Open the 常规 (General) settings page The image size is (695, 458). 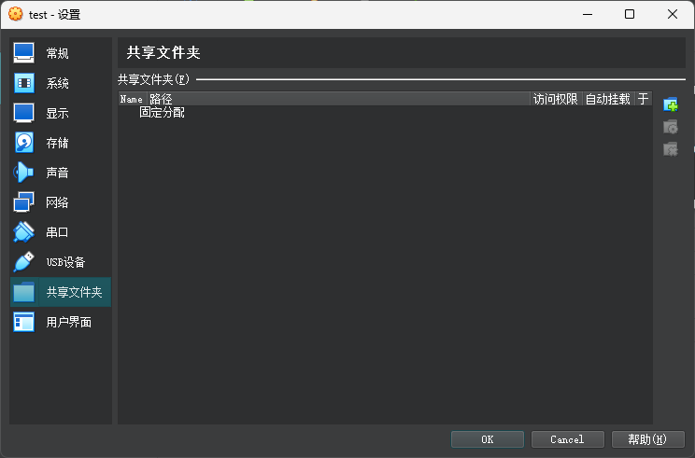57,53
